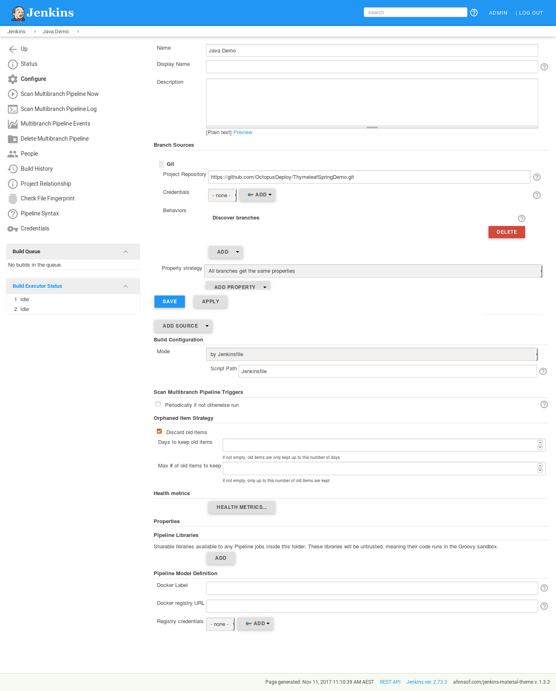This screenshot has width=556, height=691.
Task: Click into the Script Path input field
Action: 387,372
